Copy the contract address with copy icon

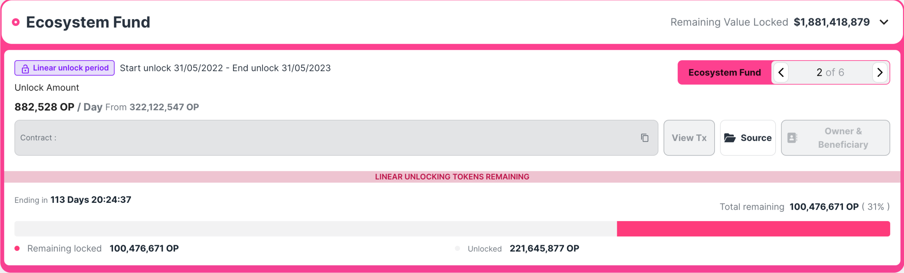coord(644,138)
